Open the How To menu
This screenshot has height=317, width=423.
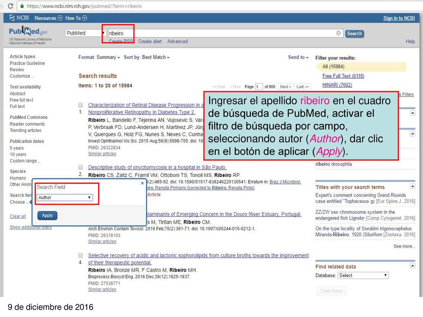(x=76, y=18)
